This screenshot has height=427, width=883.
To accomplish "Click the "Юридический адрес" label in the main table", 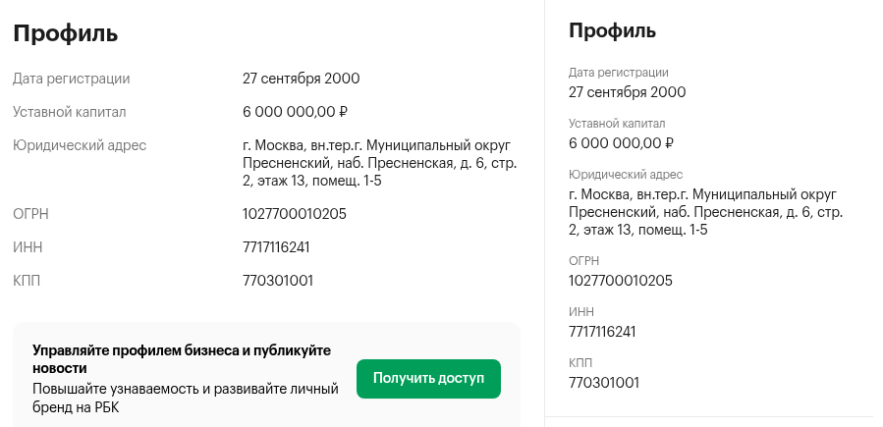I will (80, 145).
